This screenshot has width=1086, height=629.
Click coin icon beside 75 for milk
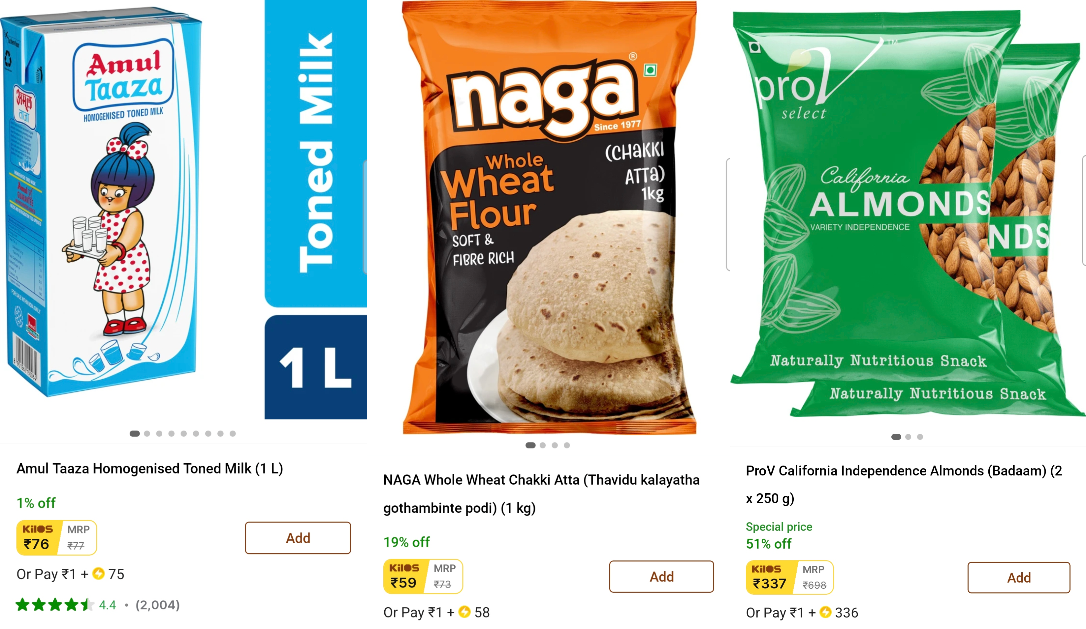tap(99, 573)
